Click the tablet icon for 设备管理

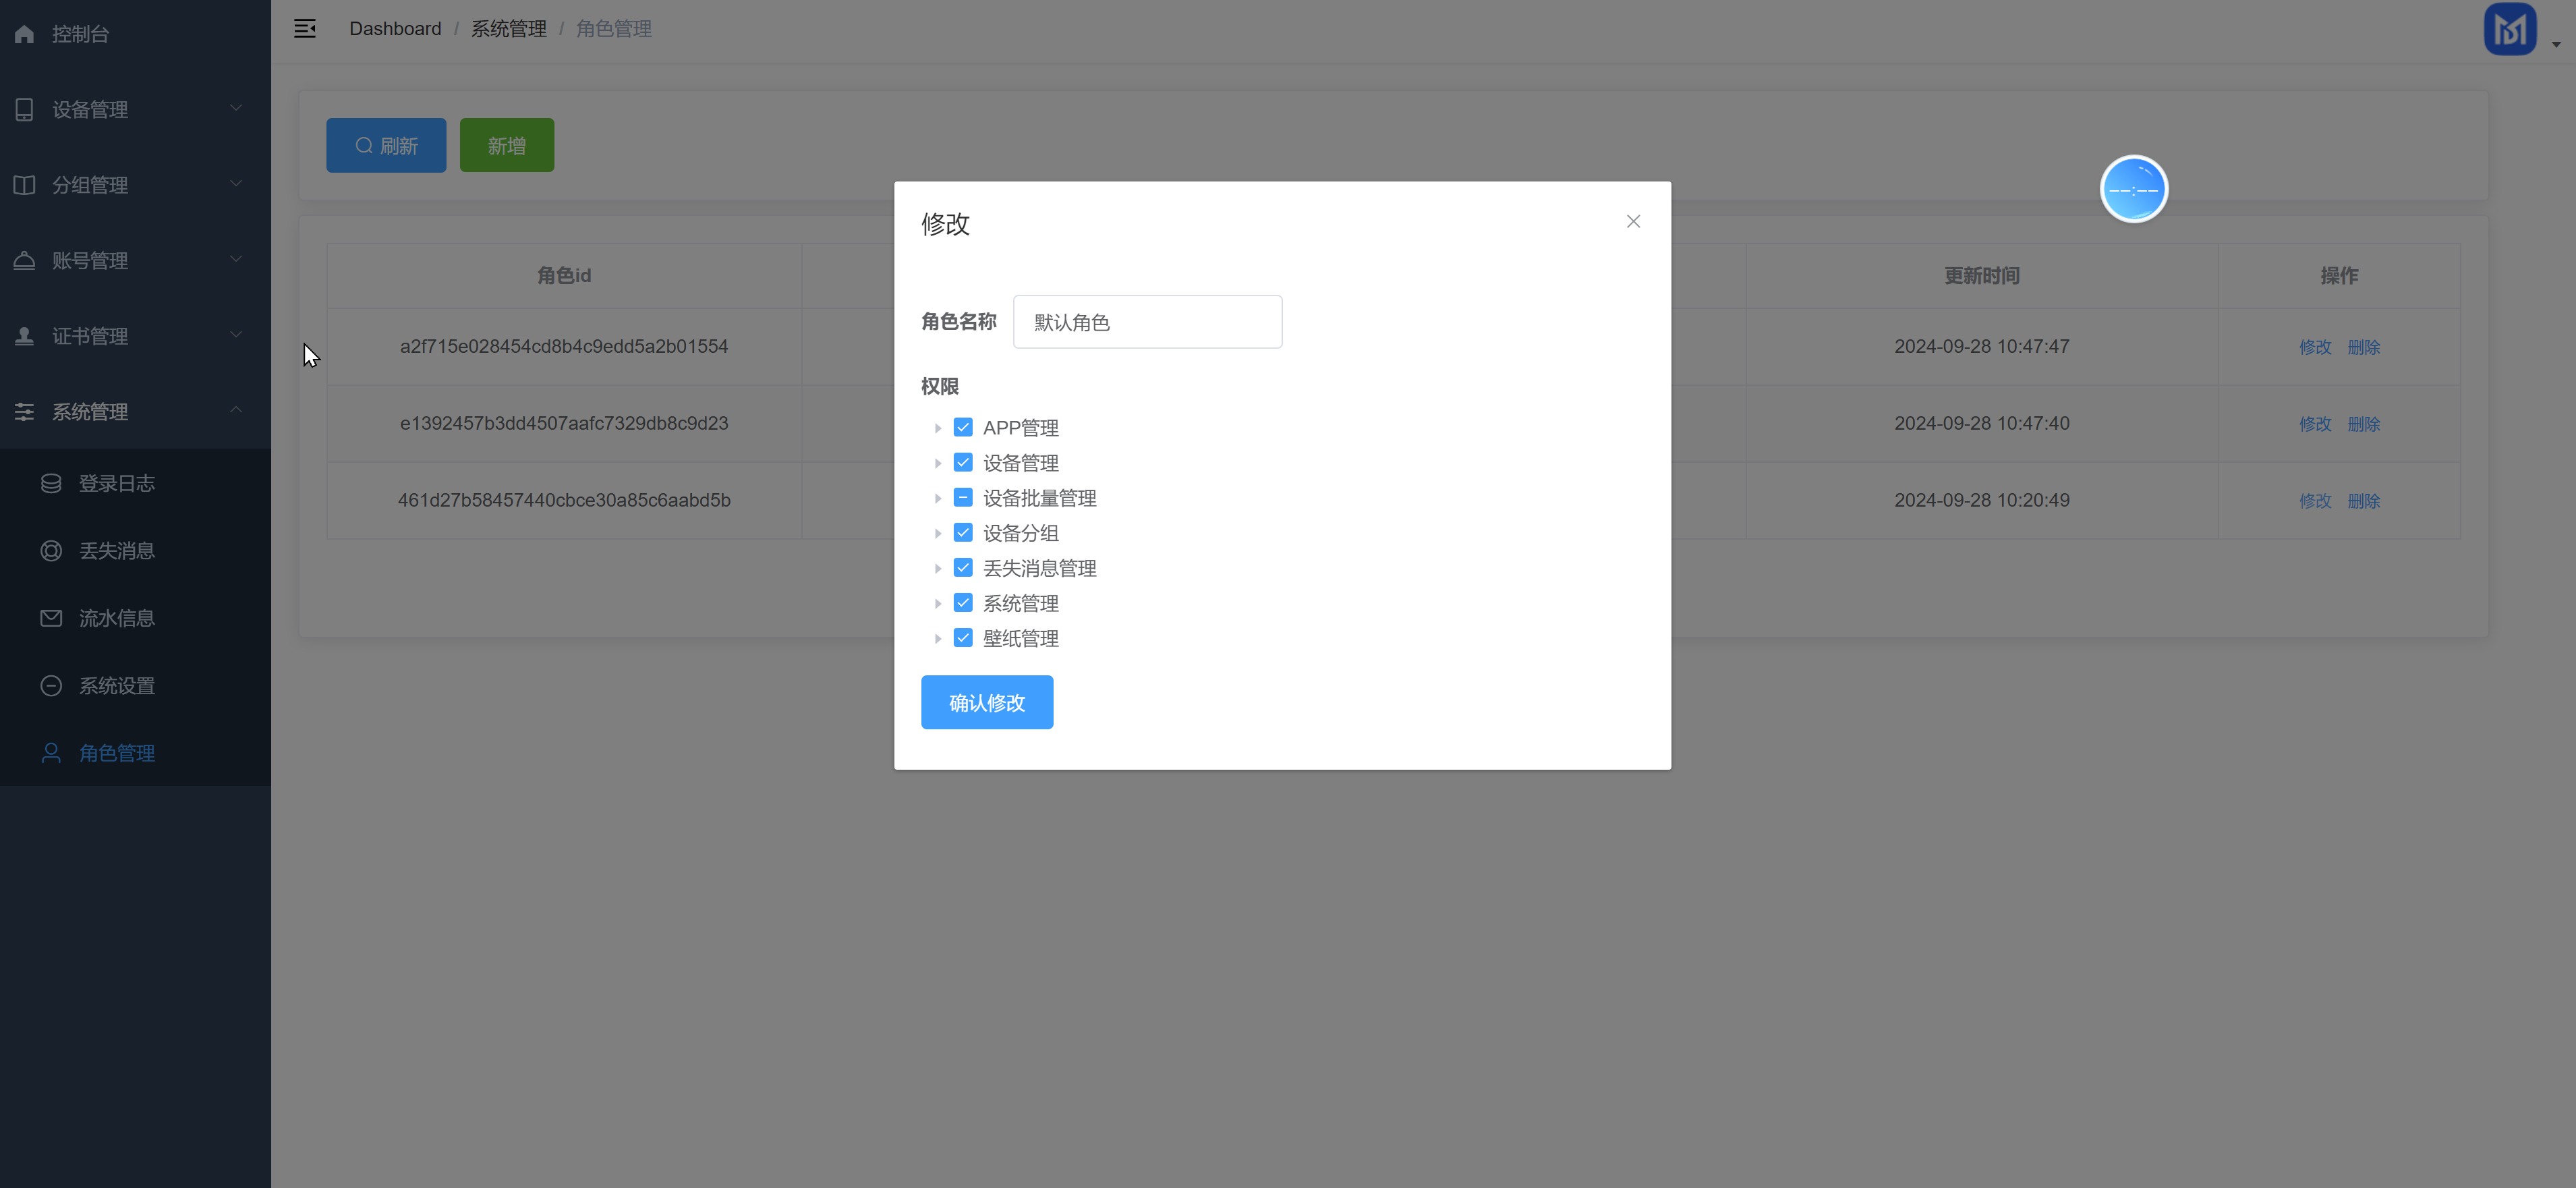24,109
